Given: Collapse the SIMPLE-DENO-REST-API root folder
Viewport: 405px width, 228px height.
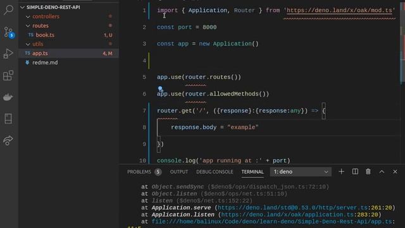Looking at the screenshot, I should point(23,7).
